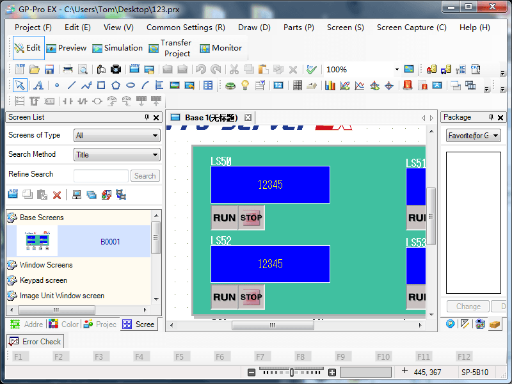Click the Search button in Refine Search

pos(145,175)
